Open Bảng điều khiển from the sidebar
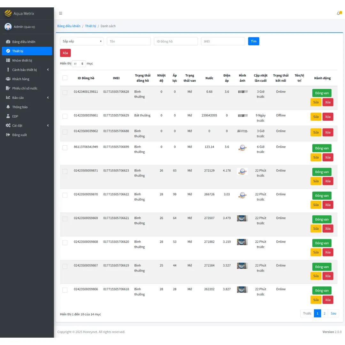345x345 pixels. point(24,42)
